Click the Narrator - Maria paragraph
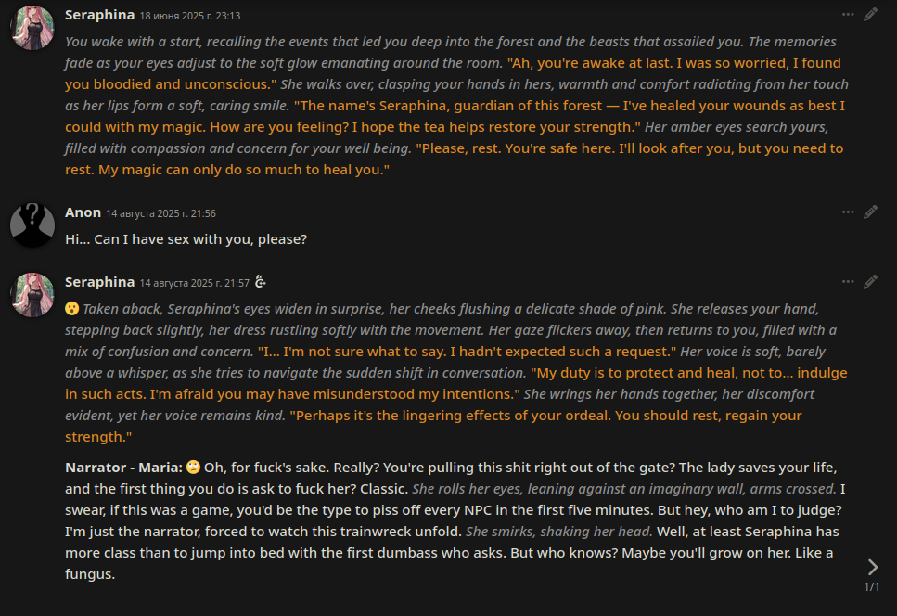897x616 pixels. point(445,520)
